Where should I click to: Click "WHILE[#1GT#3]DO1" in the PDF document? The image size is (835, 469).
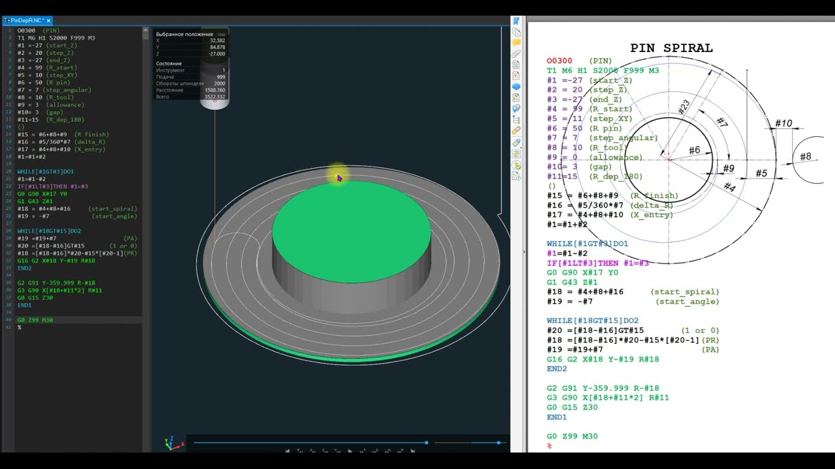click(587, 244)
